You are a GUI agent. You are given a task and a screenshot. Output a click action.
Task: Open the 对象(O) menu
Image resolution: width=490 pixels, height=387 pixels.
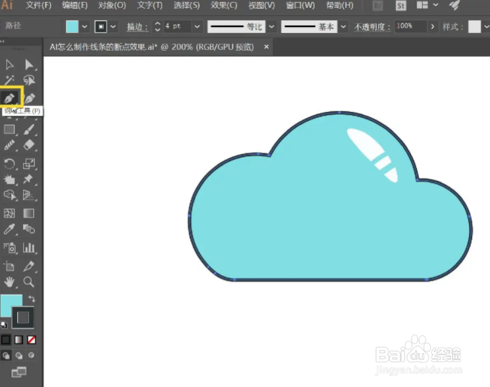coord(112,5)
